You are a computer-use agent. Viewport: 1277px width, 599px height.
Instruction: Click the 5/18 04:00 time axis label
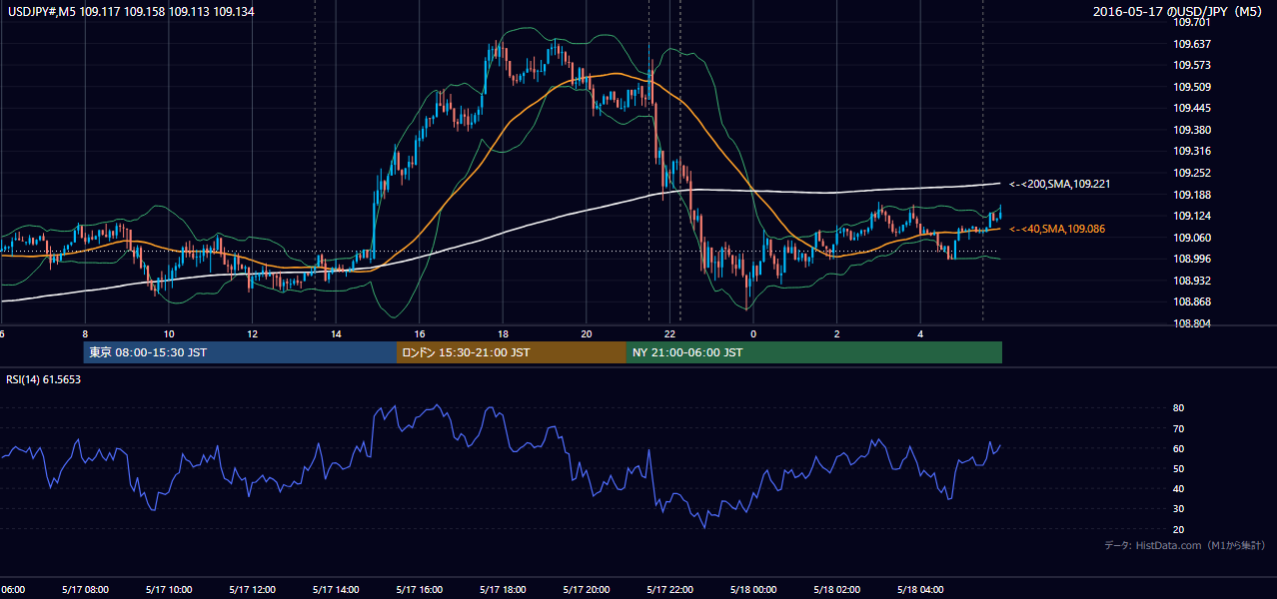[x=920, y=590]
